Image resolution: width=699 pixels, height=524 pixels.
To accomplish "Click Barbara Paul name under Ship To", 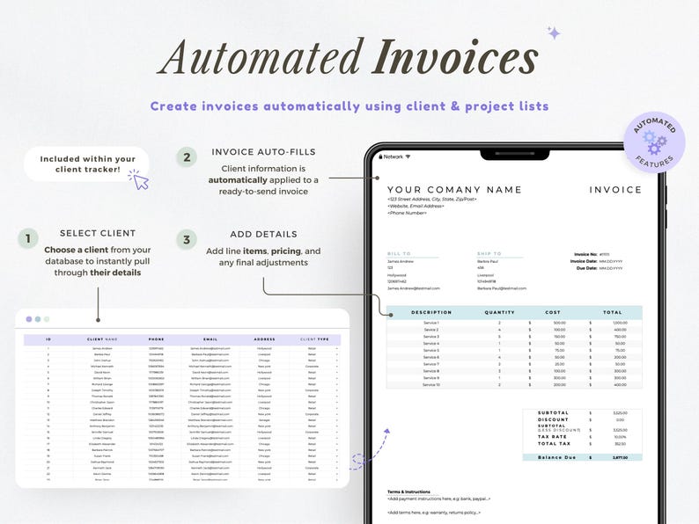I will tap(487, 261).
